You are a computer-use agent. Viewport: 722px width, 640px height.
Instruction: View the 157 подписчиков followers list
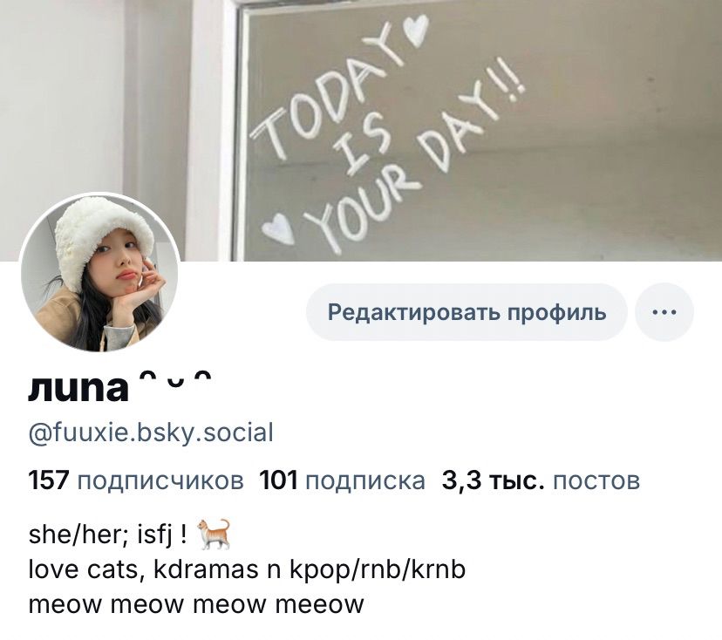coord(136,480)
